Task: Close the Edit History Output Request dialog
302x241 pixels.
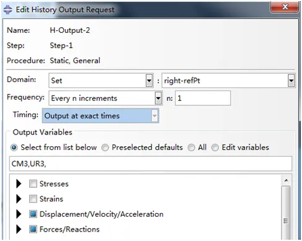Action: [285, 7]
